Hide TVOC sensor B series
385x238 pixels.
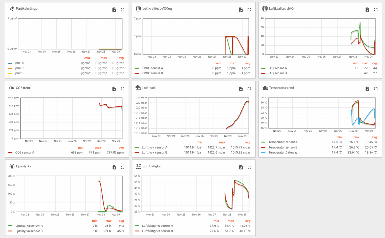[x=152, y=73]
